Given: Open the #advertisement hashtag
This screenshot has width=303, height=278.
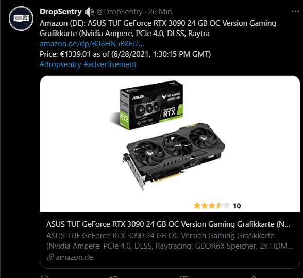Looking at the screenshot, I should pyautogui.click(x=110, y=64).
